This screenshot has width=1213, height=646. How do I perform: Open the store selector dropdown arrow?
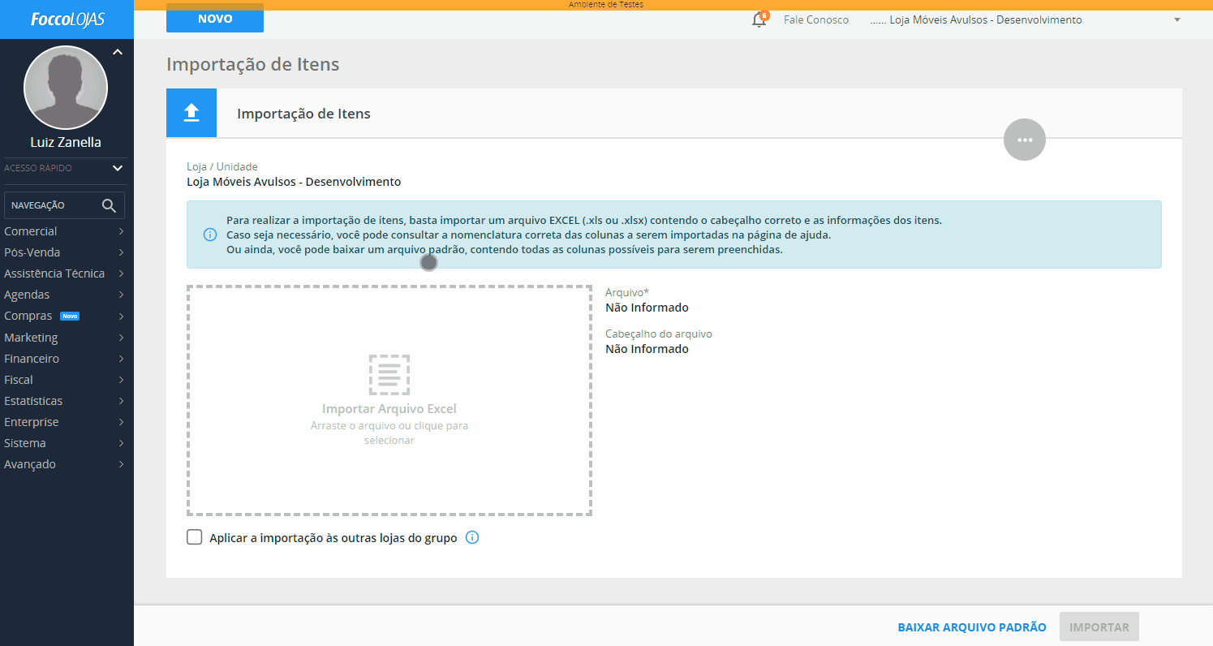(x=1177, y=20)
